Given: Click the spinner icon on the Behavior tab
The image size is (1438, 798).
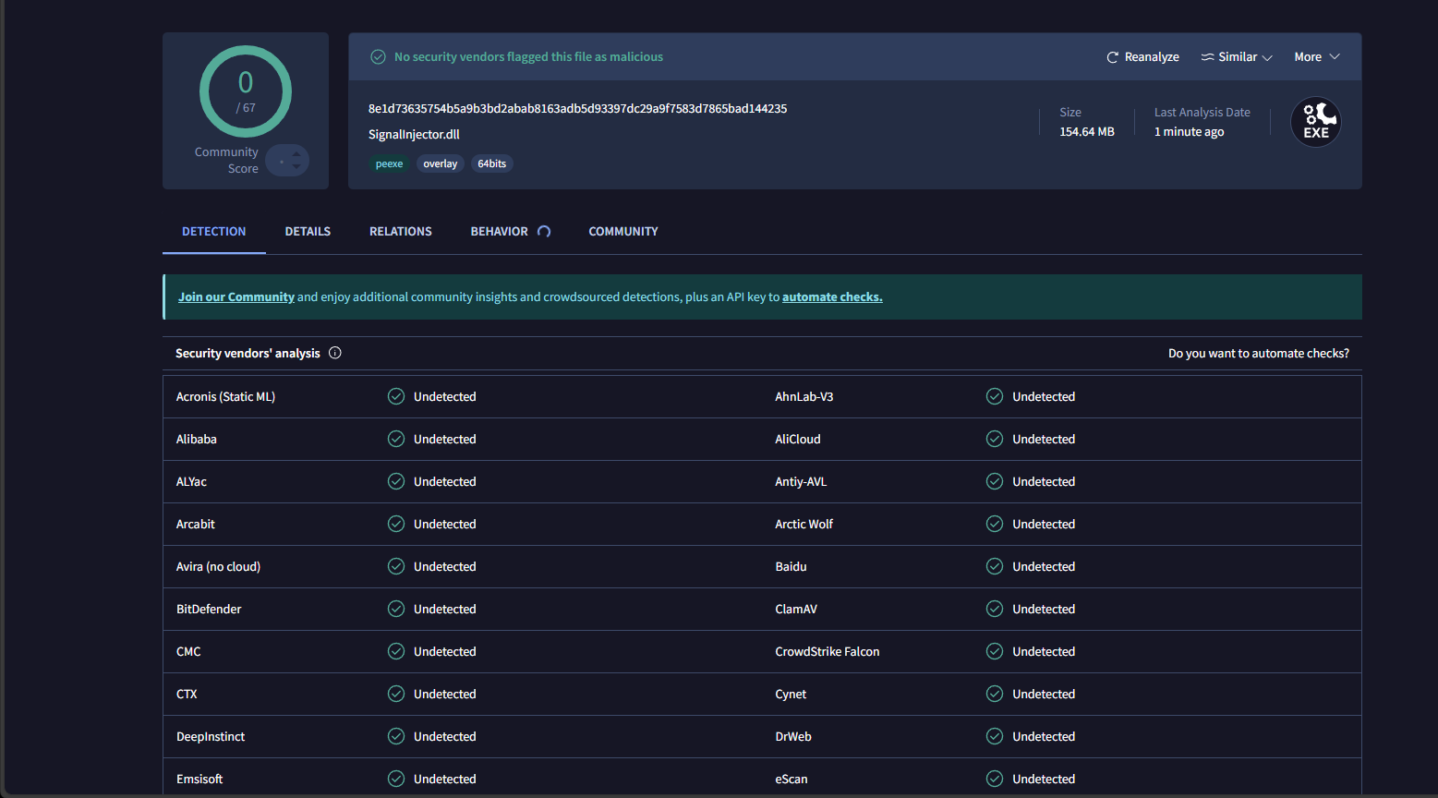Looking at the screenshot, I should tap(544, 232).
